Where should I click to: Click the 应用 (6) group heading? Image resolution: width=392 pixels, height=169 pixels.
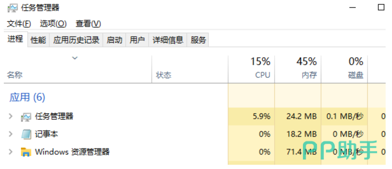coord(27,97)
